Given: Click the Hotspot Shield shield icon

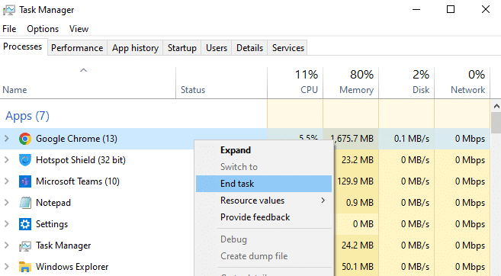Looking at the screenshot, I should pos(25,160).
